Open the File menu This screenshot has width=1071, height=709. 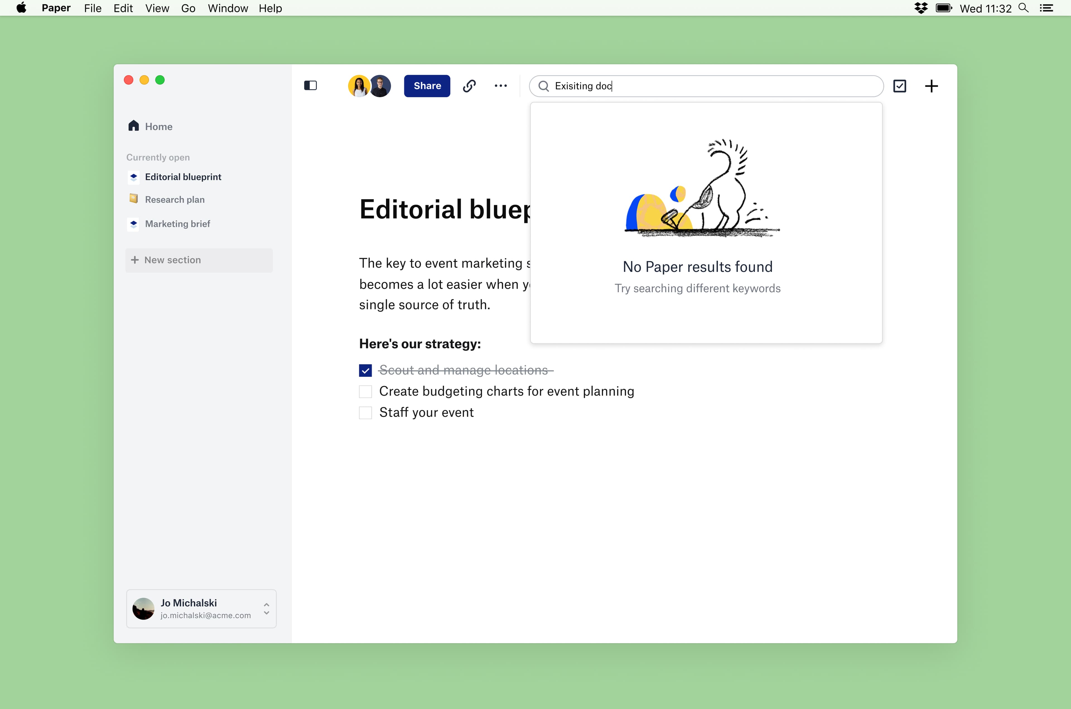coord(93,8)
